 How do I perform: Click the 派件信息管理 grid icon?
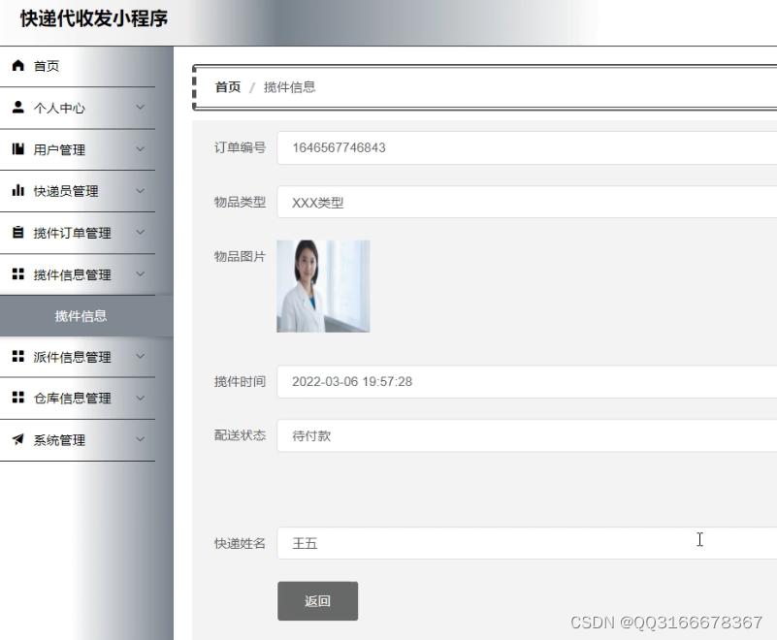point(16,357)
